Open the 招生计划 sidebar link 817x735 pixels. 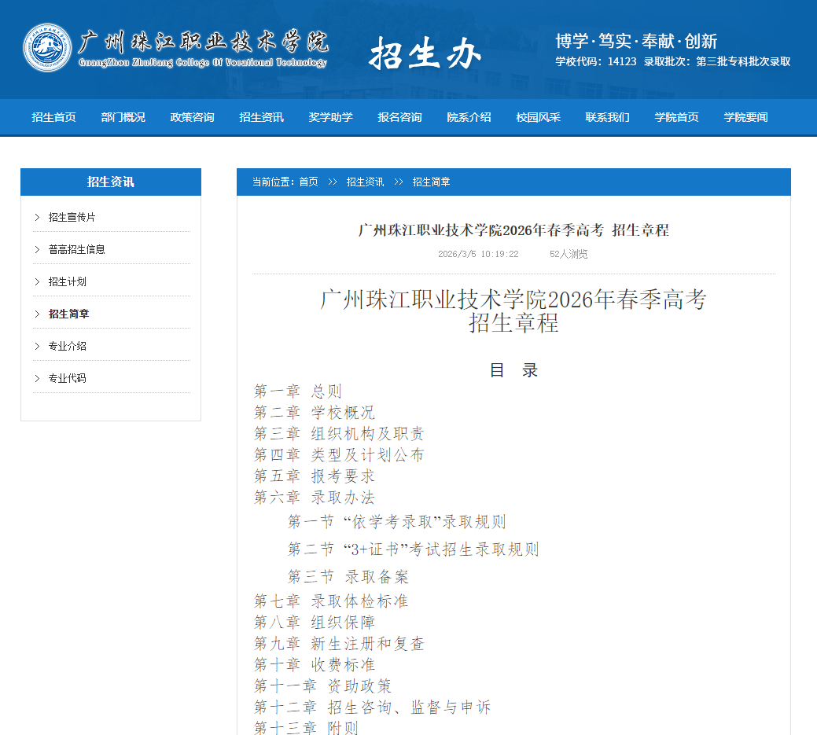point(68,281)
